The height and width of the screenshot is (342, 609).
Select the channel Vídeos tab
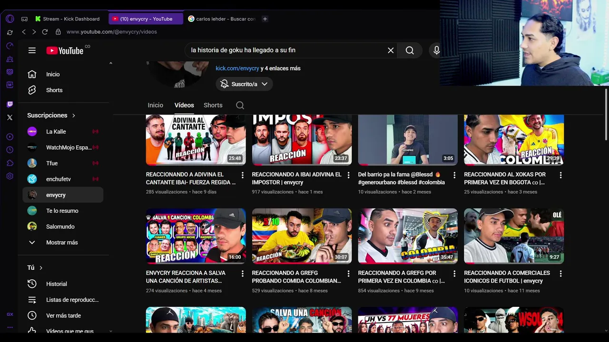click(184, 105)
